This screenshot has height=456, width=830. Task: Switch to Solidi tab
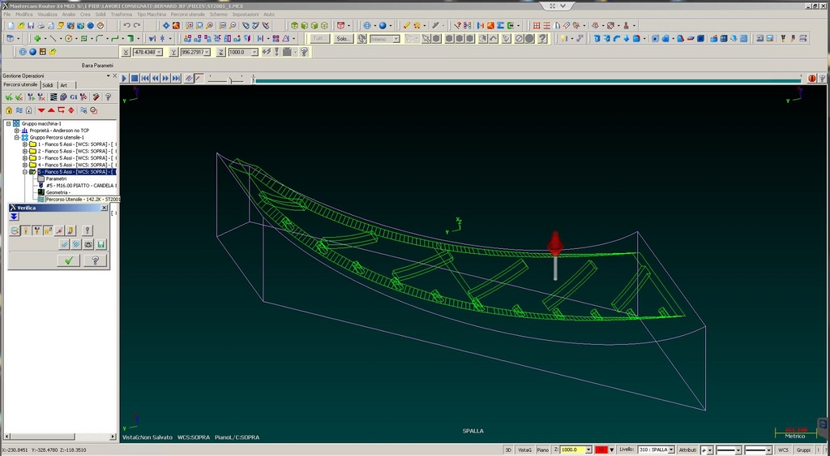click(48, 84)
